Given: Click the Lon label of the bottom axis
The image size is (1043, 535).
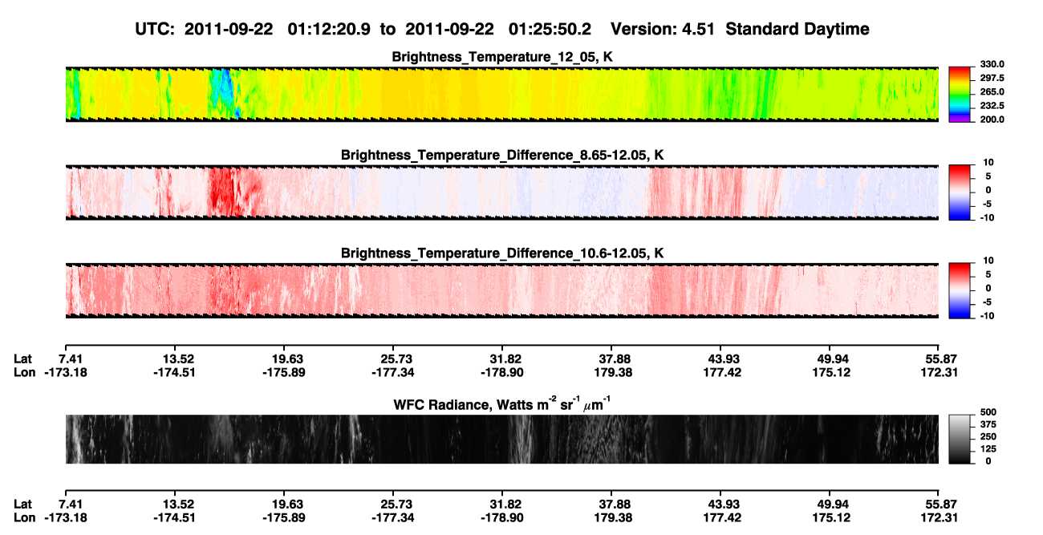Looking at the screenshot, I should 25,517.
